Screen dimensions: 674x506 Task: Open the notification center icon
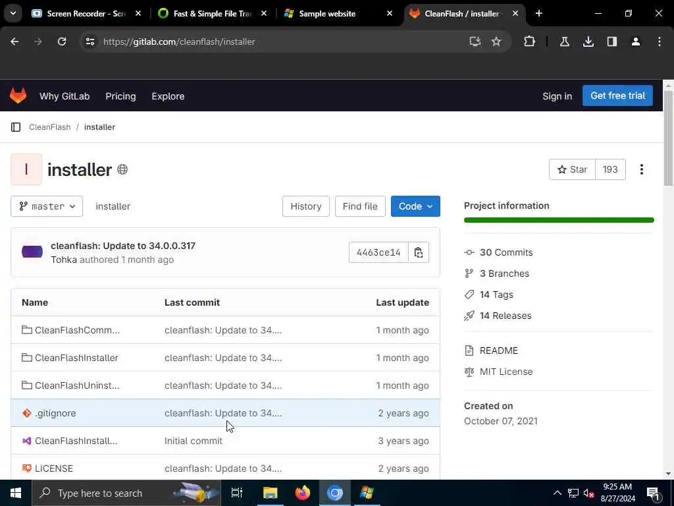coord(654,493)
